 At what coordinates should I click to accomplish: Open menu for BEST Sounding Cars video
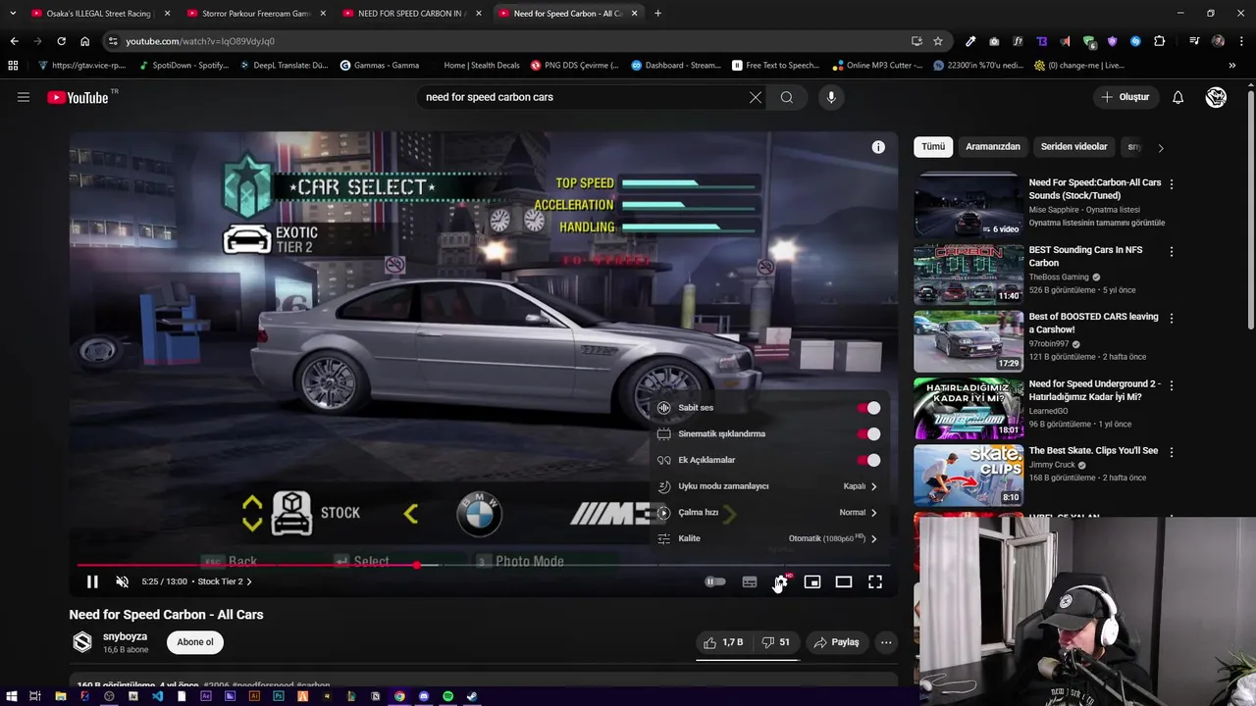tap(1171, 251)
